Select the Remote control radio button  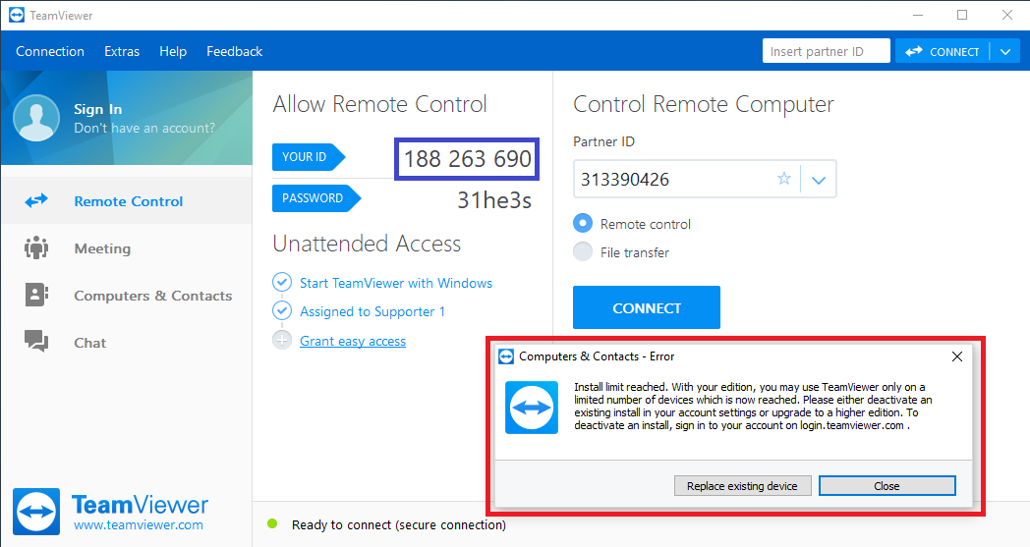583,223
